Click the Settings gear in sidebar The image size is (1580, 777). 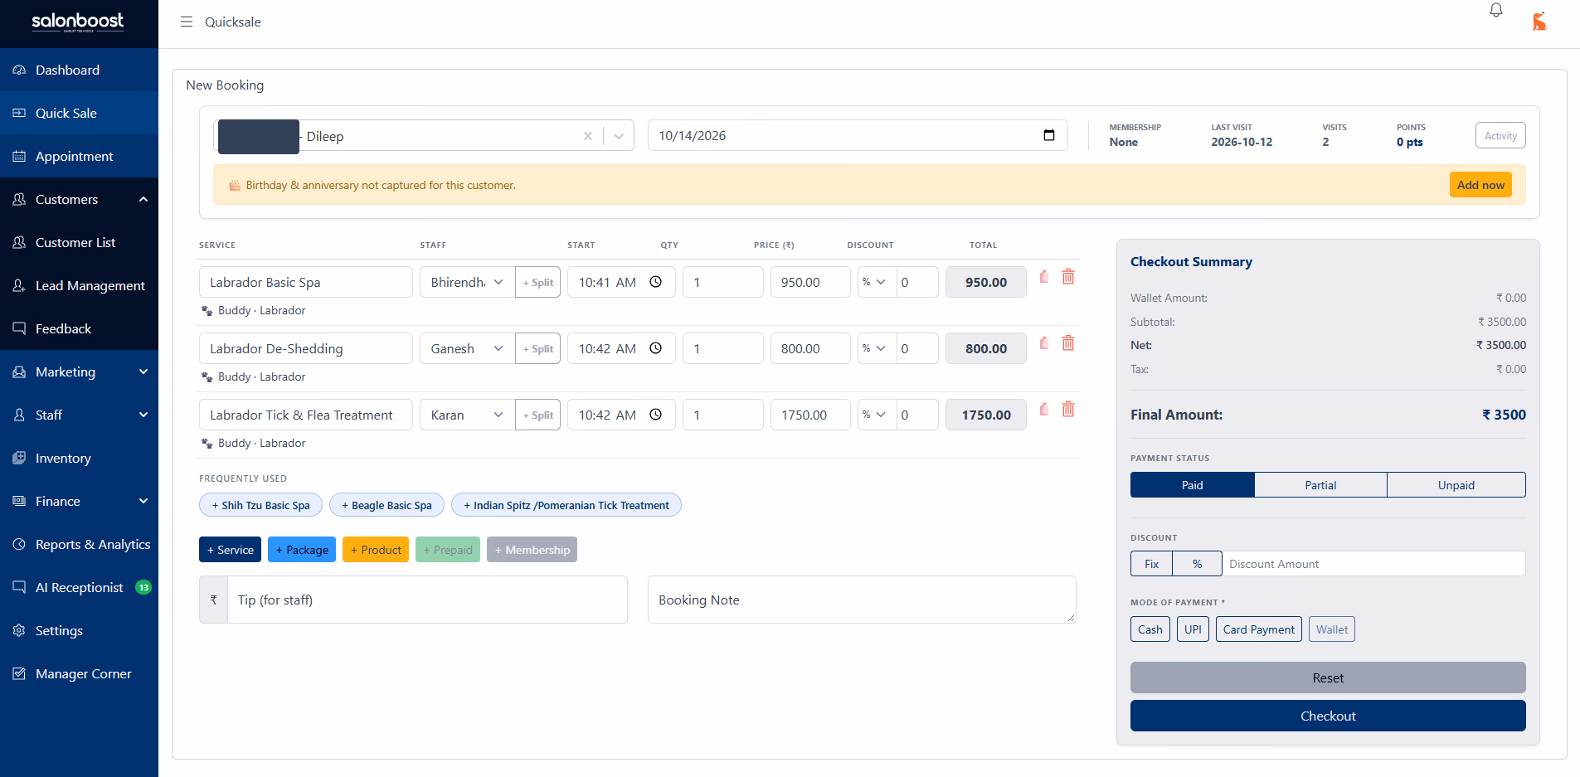tap(19, 630)
